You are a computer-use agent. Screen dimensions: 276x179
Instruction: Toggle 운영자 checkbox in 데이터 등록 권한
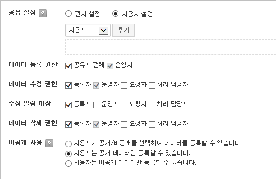pos(110,66)
